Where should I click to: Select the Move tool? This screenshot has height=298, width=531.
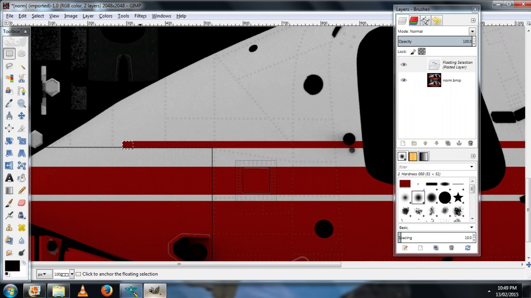click(22, 116)
